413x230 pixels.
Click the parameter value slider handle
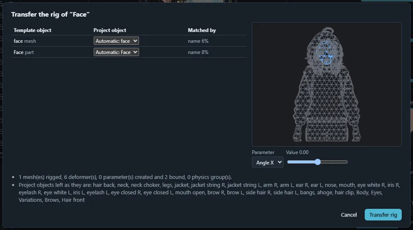[318, 162]
